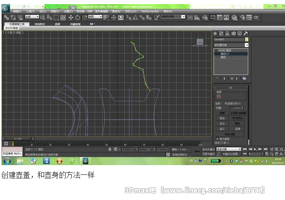This screenshot has width=285, height=200.
Task: Open the Utilities hammer panel tab
Action: 245,33
